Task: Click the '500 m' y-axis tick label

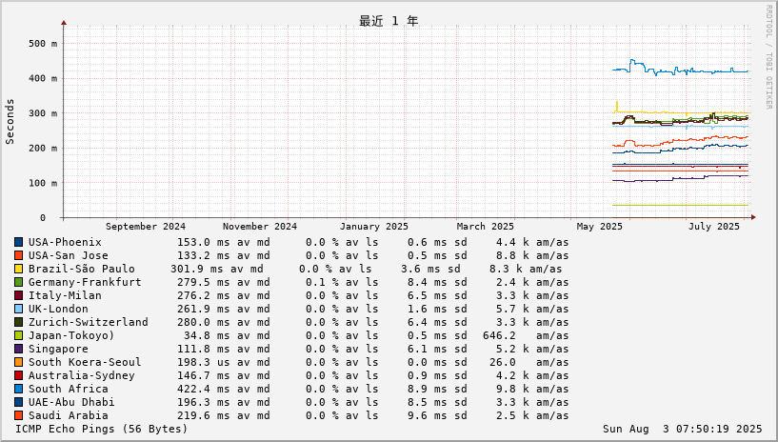Action: [x=43, y=44]
